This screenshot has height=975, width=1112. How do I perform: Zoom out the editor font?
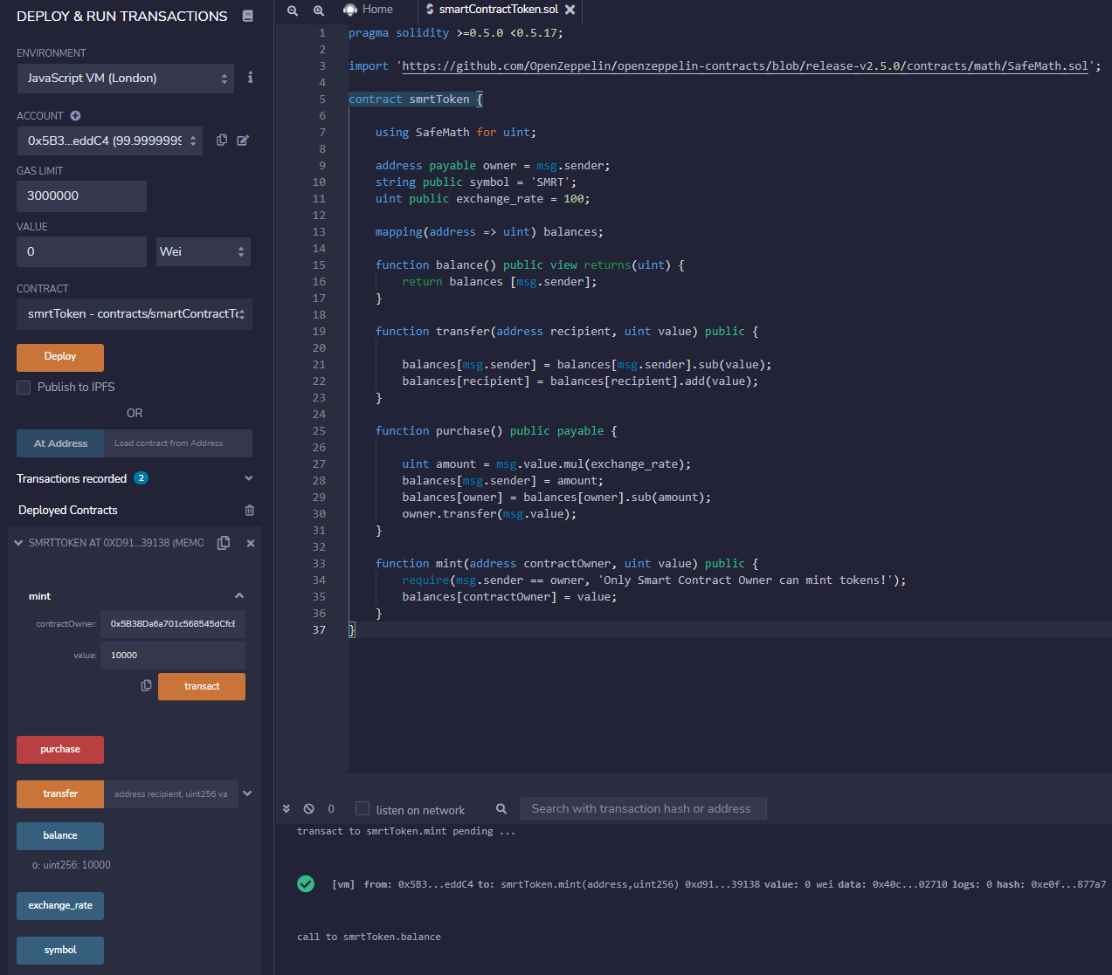pos(293,10)
